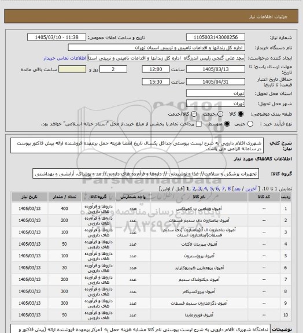Click item آمپول بتامتازون ال آ in row 3
303x333 pixels.
(x=199, y=232)
